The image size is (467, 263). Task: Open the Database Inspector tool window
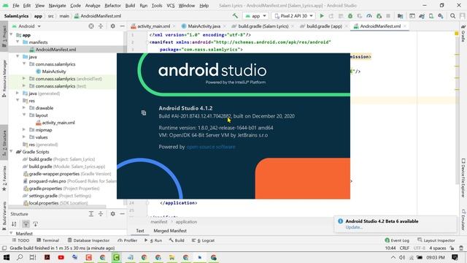88,240
